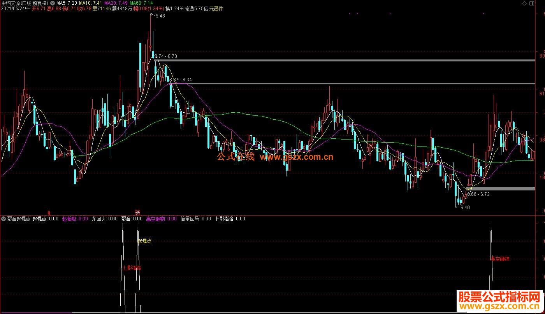Select the 8.37 - 8.34 gap line
The height and width of the screenshot is (314, 545).
tap(352, 84)
